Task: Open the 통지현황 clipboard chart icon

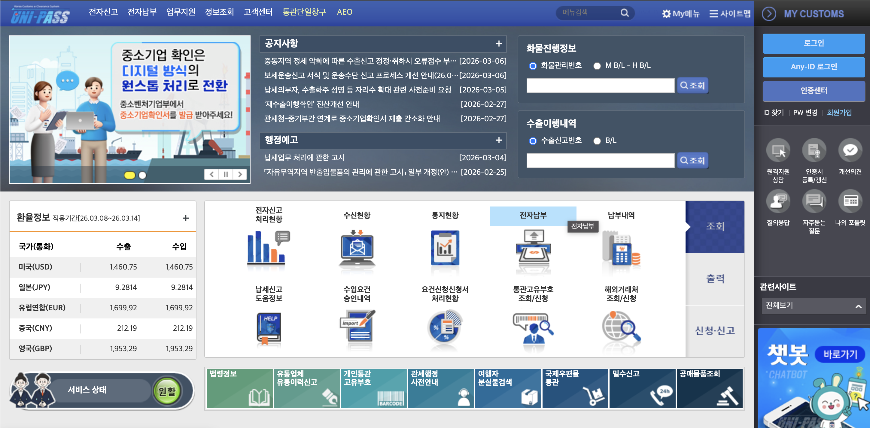Action: tap(445, 248)
